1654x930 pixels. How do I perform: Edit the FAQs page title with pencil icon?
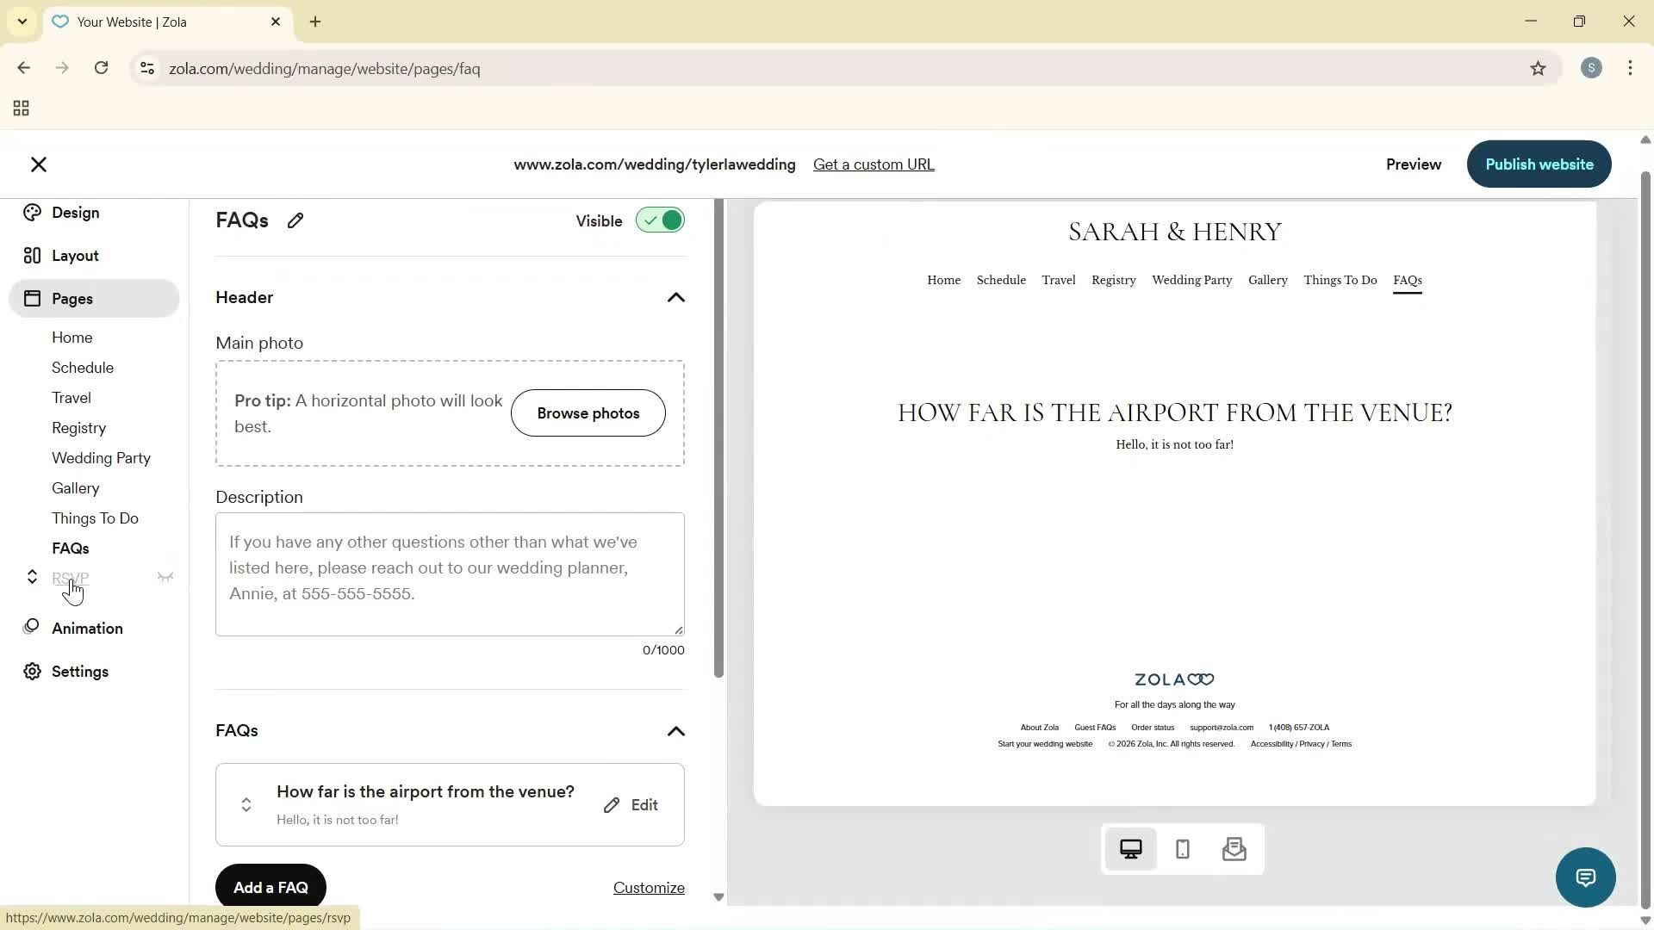coord(295,220)
